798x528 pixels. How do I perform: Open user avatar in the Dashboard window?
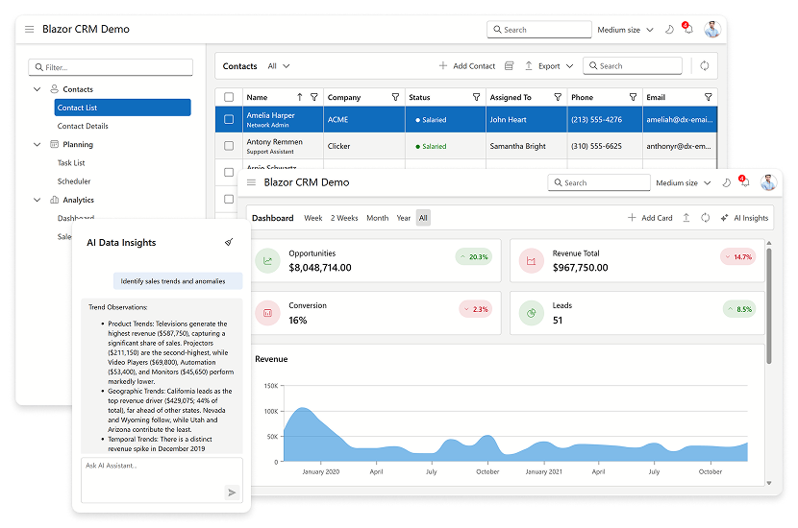coord(768,182)
